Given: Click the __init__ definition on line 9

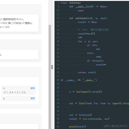Looking at the screenshot, I should coord(88,7).
